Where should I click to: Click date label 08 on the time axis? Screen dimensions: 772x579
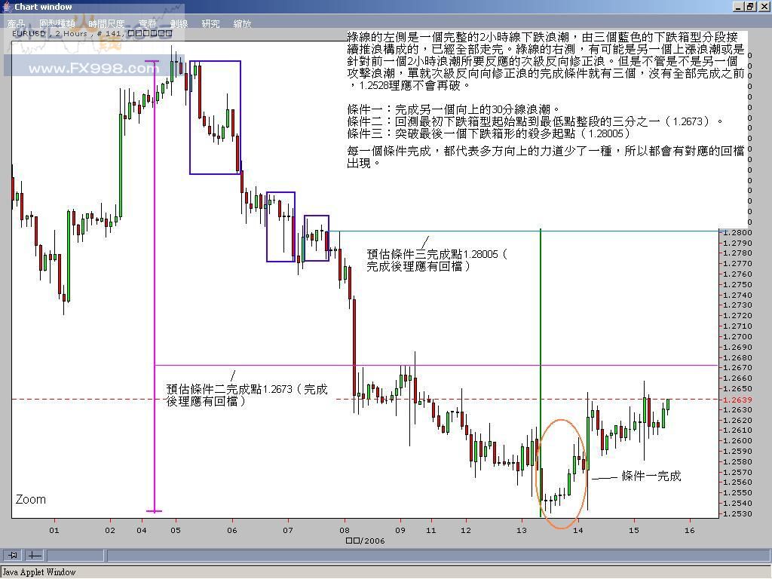(x=344, y=530)
